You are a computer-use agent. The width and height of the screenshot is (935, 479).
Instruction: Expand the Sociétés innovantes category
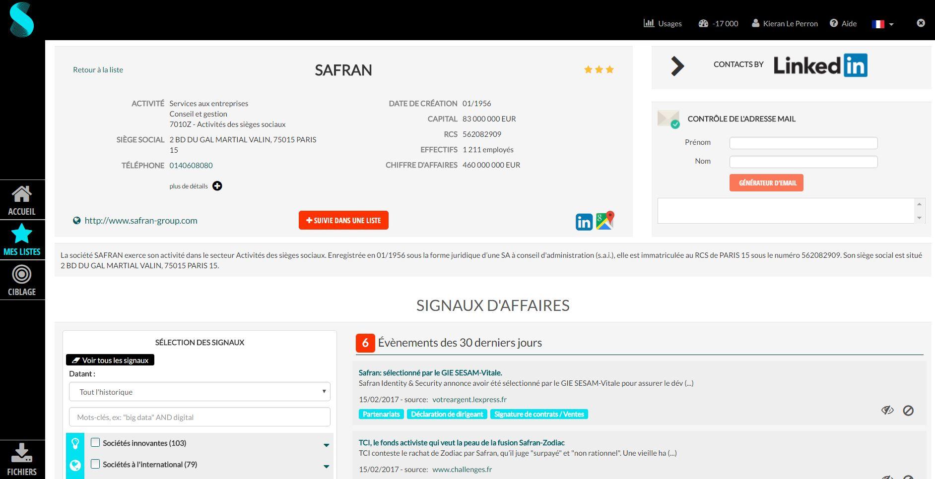point(326,444)
